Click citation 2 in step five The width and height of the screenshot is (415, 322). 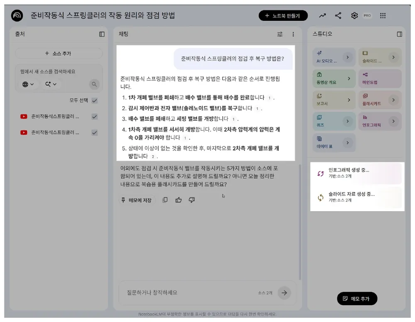tap(153, 156)
